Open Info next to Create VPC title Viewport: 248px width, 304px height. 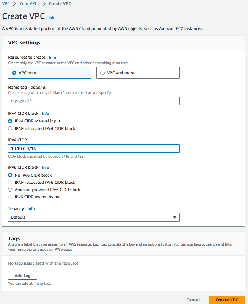pos(52,18)
